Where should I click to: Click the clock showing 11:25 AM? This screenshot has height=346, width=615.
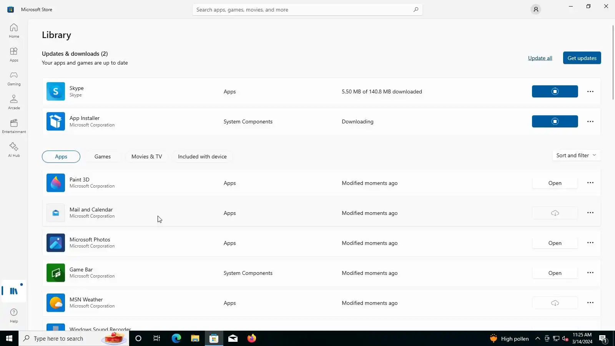(x=582, y=338)
